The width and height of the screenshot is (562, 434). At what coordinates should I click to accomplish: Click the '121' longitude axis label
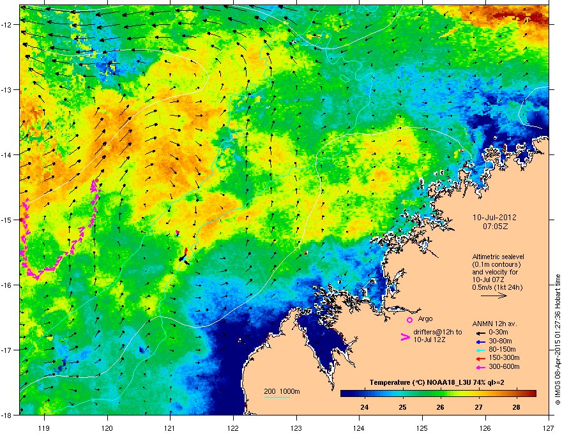tap(170, 428)
